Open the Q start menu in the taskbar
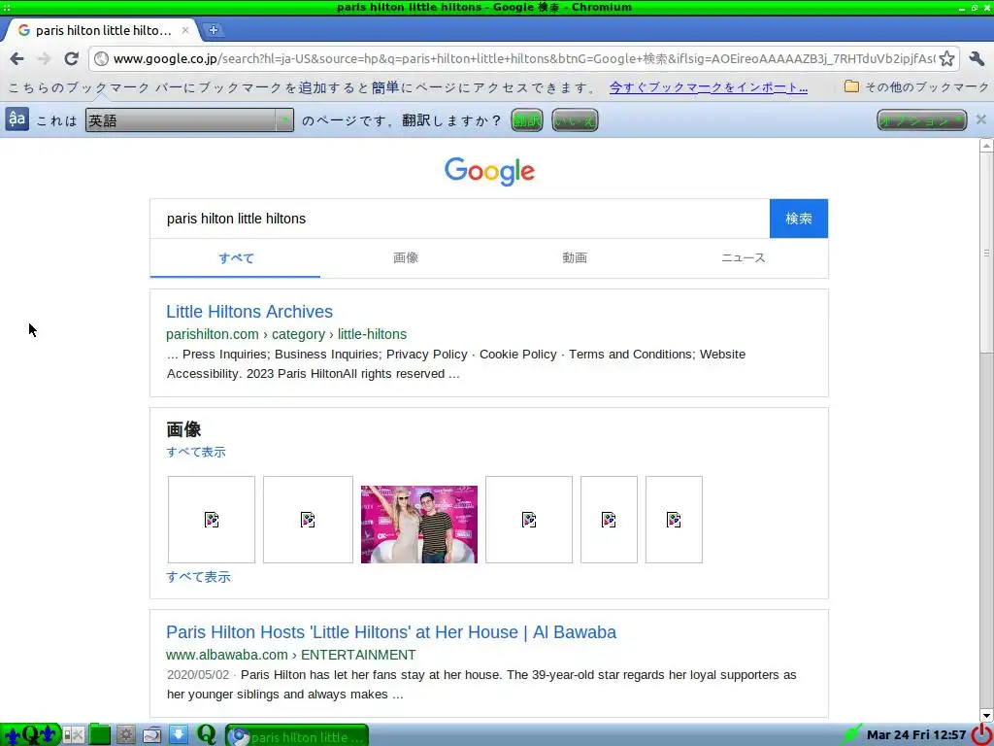Viewport: 994px width, 746px height. coord(30,734)
